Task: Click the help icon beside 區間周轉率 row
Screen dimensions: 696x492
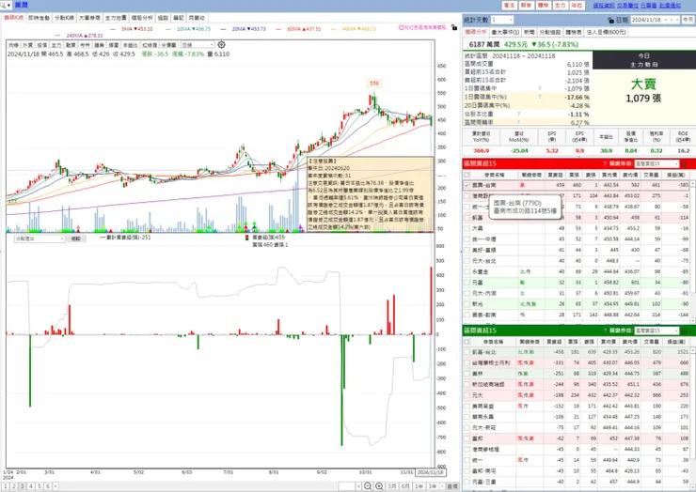Action: click(x=518, y=122)
